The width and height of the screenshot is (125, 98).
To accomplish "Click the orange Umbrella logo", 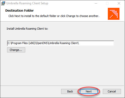I will point(114,14).
